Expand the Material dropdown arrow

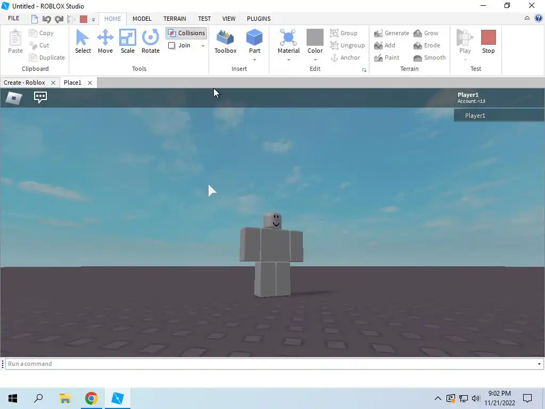pos(288,60)
